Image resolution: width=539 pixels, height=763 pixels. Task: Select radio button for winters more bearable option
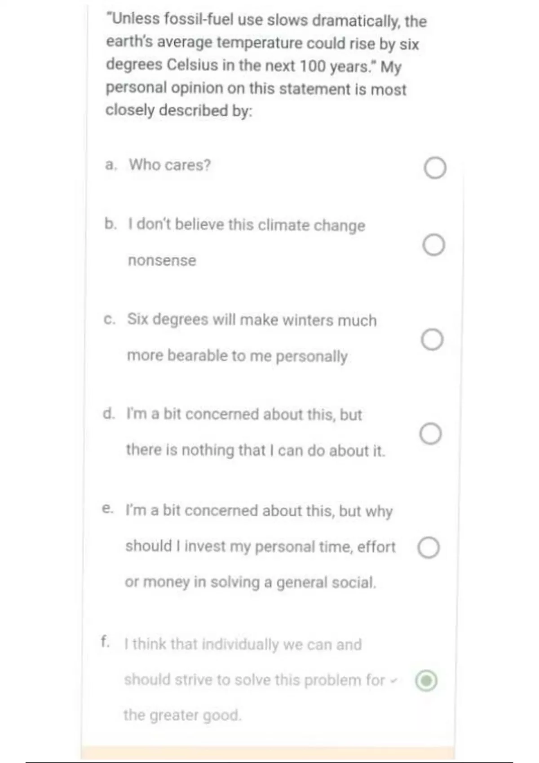coord(432,339)
